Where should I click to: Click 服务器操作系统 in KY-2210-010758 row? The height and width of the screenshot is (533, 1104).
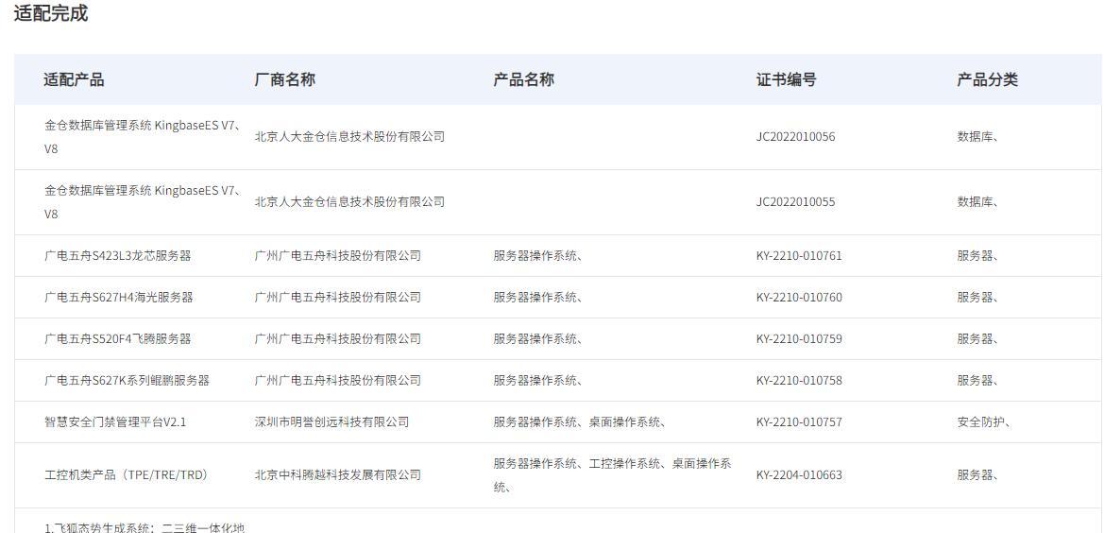[x=537, y=380]
